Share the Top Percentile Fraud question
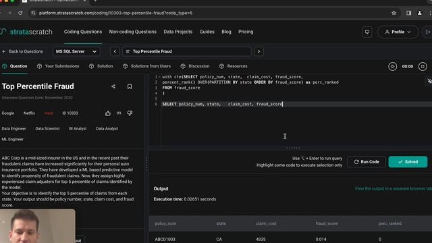Screen dimensions: 432x243 coord(113,86)
